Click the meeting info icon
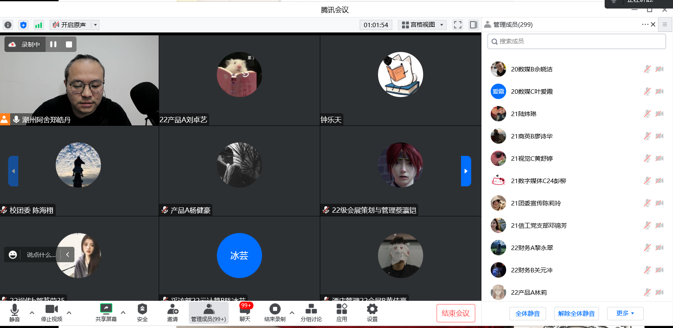673x328 pixels. [x=8, y=25]
